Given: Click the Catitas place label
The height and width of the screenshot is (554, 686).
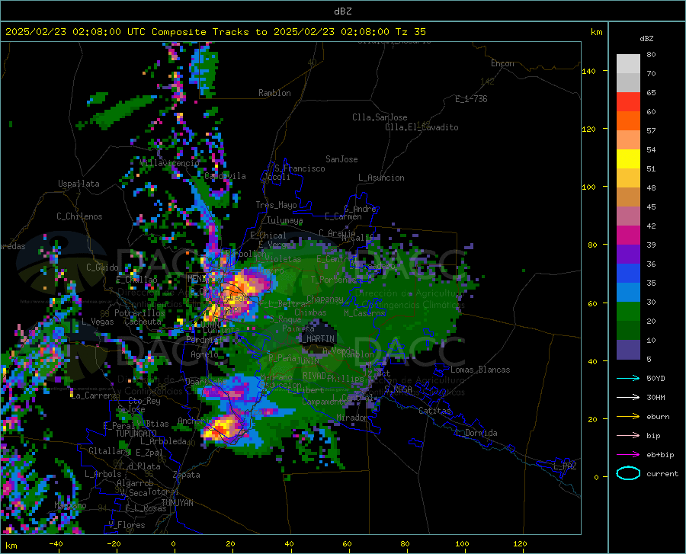Looking at the screenshot, I should pyautogui.click(x=435, y=411).
